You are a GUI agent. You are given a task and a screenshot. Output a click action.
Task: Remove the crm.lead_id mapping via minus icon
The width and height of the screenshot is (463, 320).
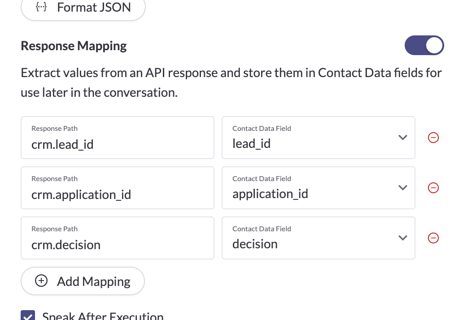pos(433,138)
